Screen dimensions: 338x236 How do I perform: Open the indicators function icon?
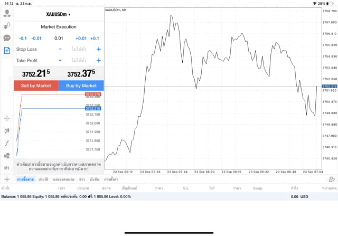pyautogui.click(x=7, y=143)
